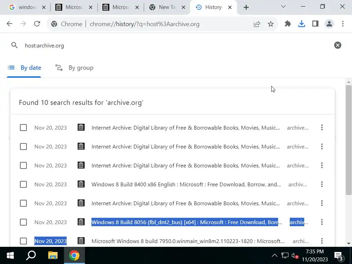Click the share page icon in address bar
Screen dimensions: 352x264
257,24
